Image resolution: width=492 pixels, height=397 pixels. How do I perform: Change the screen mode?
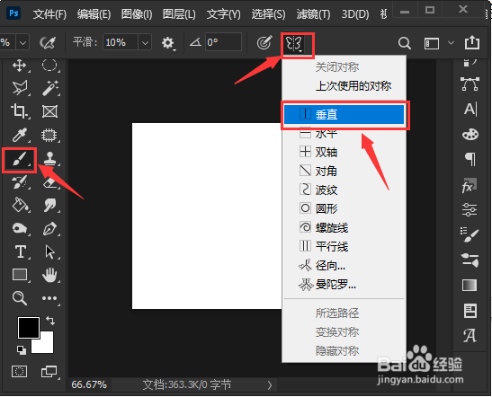[x=49, y=372]
